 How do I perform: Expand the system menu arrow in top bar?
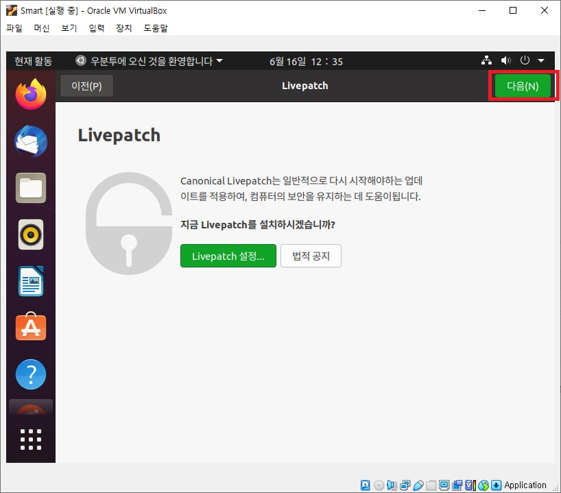tap(541, 61)
